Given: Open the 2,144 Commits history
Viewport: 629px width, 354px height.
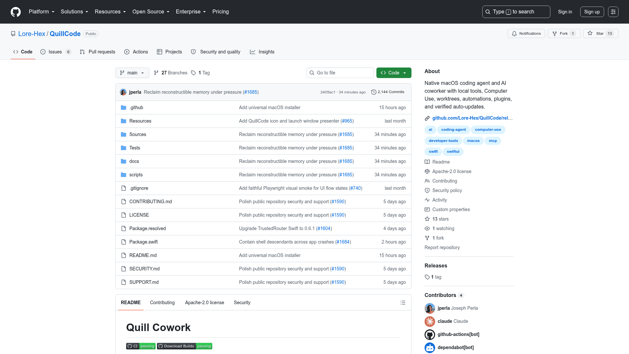Looking at the screenshot, I should pos(388,92).
